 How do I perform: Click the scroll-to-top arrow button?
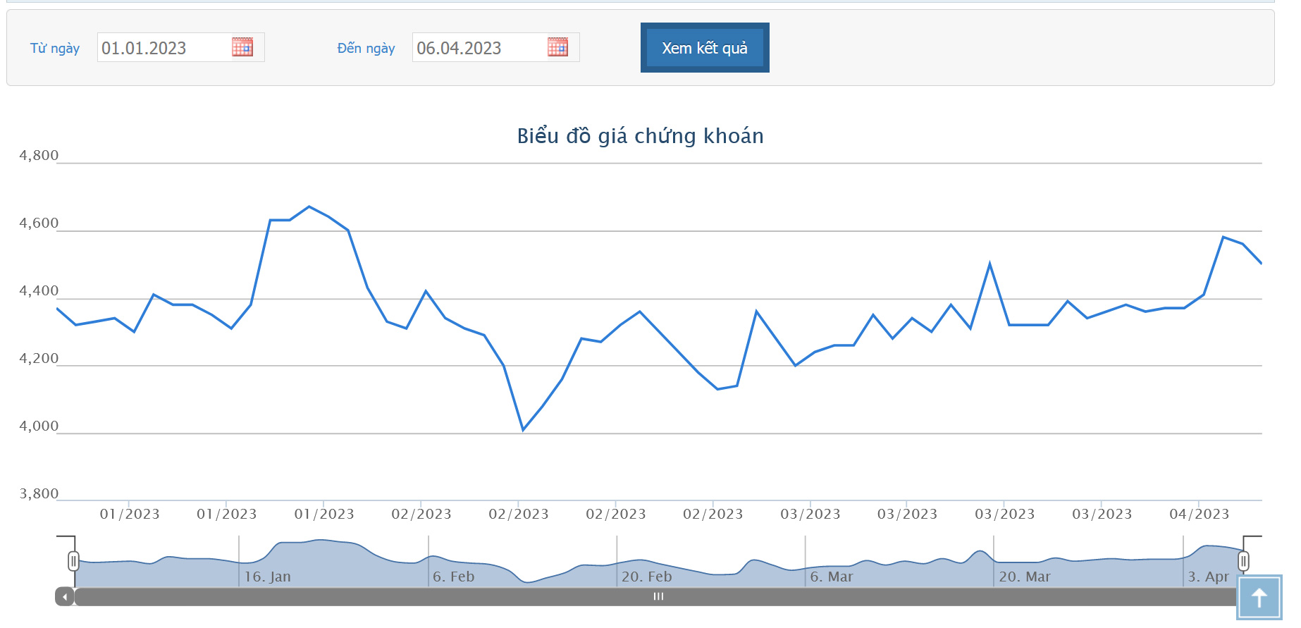pyautogui.click(x=1259, y=598)
